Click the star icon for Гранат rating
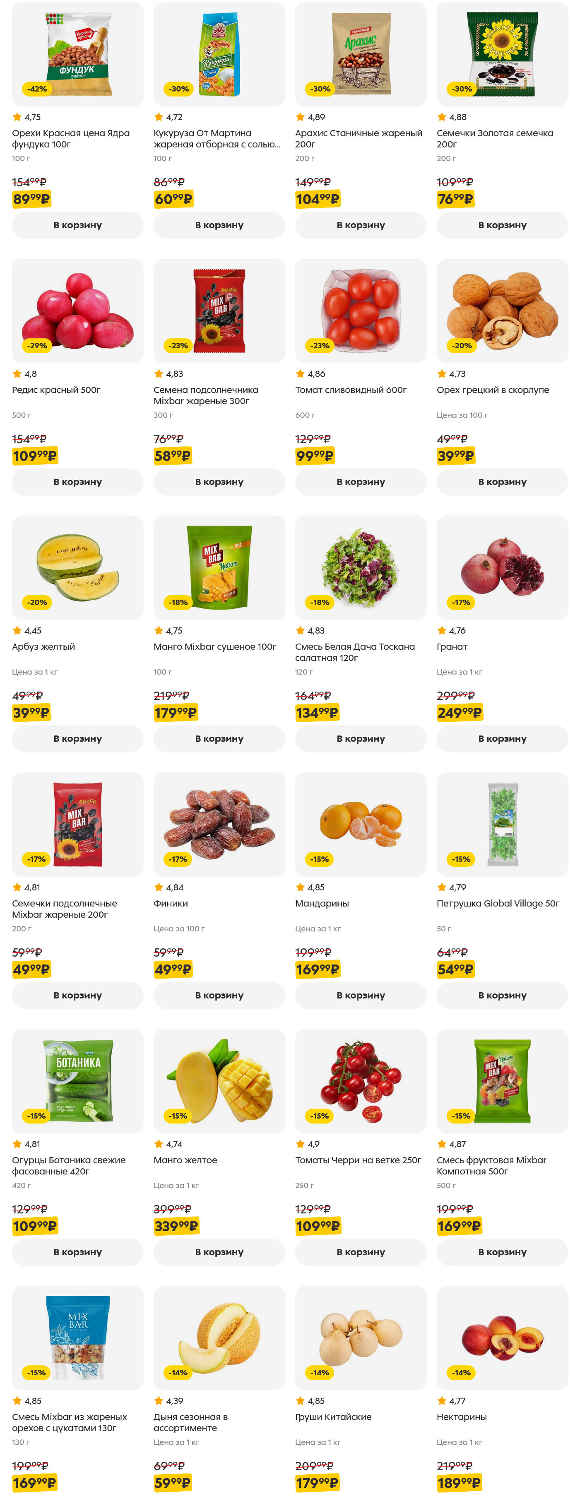Viewport: 580px width, 1495px height. [x=441, y=630]
